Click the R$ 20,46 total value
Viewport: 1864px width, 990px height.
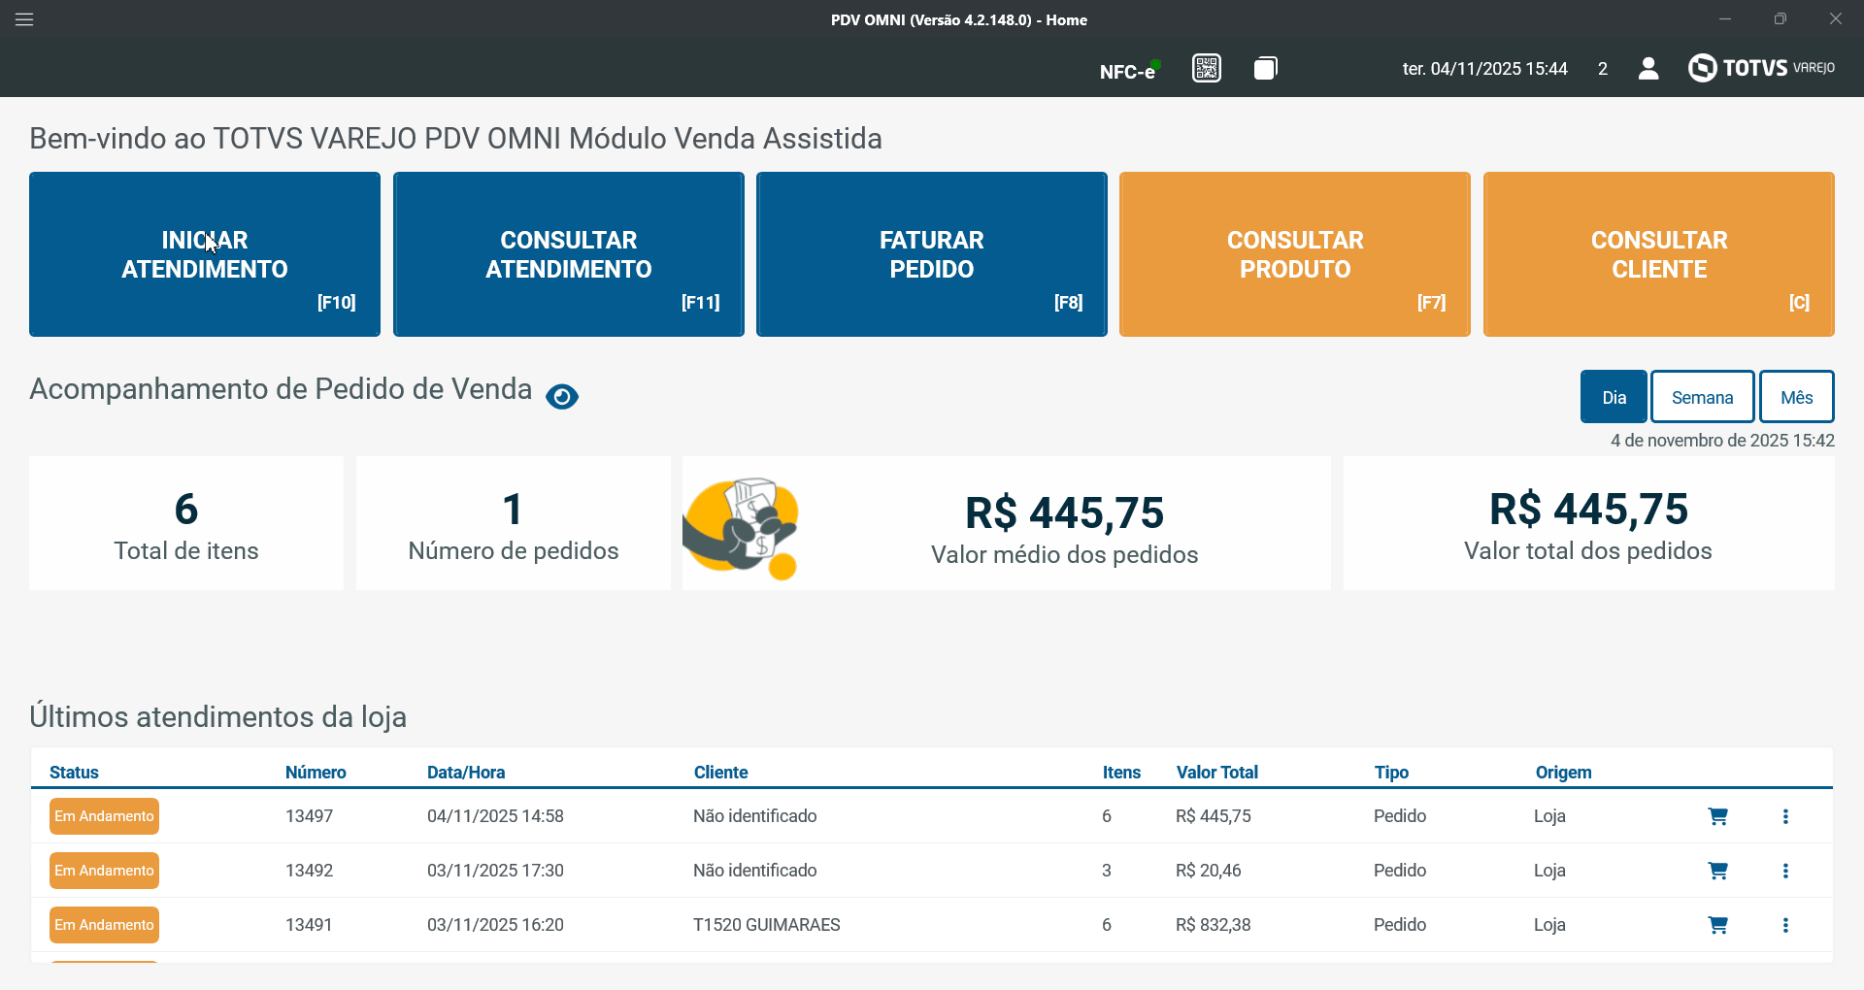[1209, 871]
